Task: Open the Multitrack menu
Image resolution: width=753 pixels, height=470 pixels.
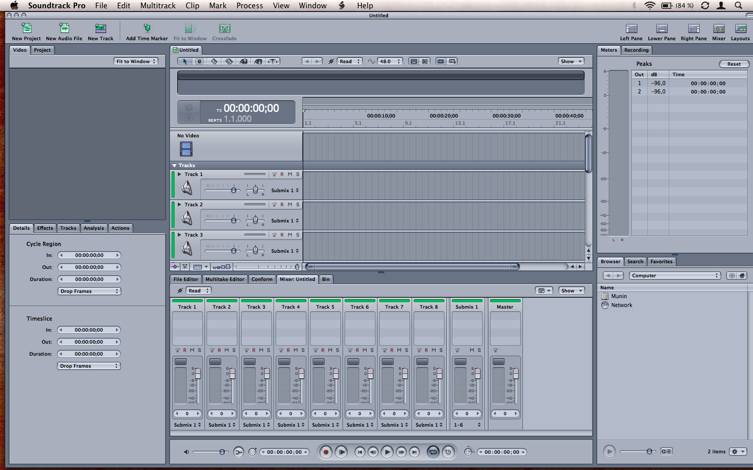Action: [158, 6]
